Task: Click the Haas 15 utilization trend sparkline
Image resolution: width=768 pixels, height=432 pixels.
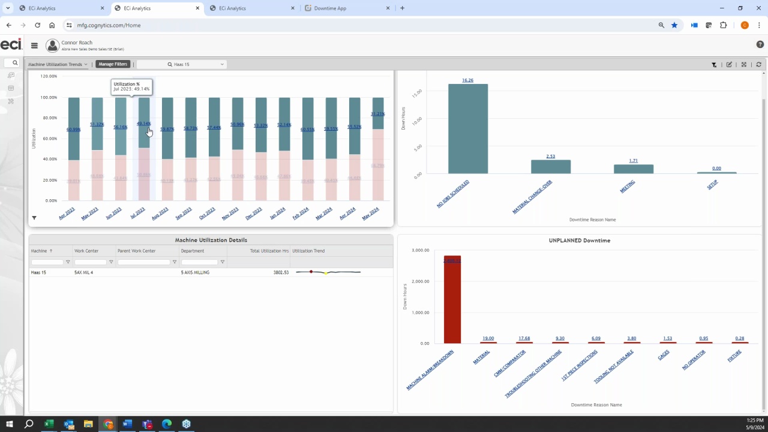Action: (328, 272)
